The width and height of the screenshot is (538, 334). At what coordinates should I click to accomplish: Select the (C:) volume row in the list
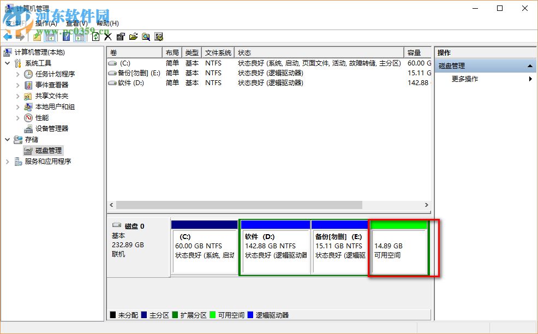(124, 63)
